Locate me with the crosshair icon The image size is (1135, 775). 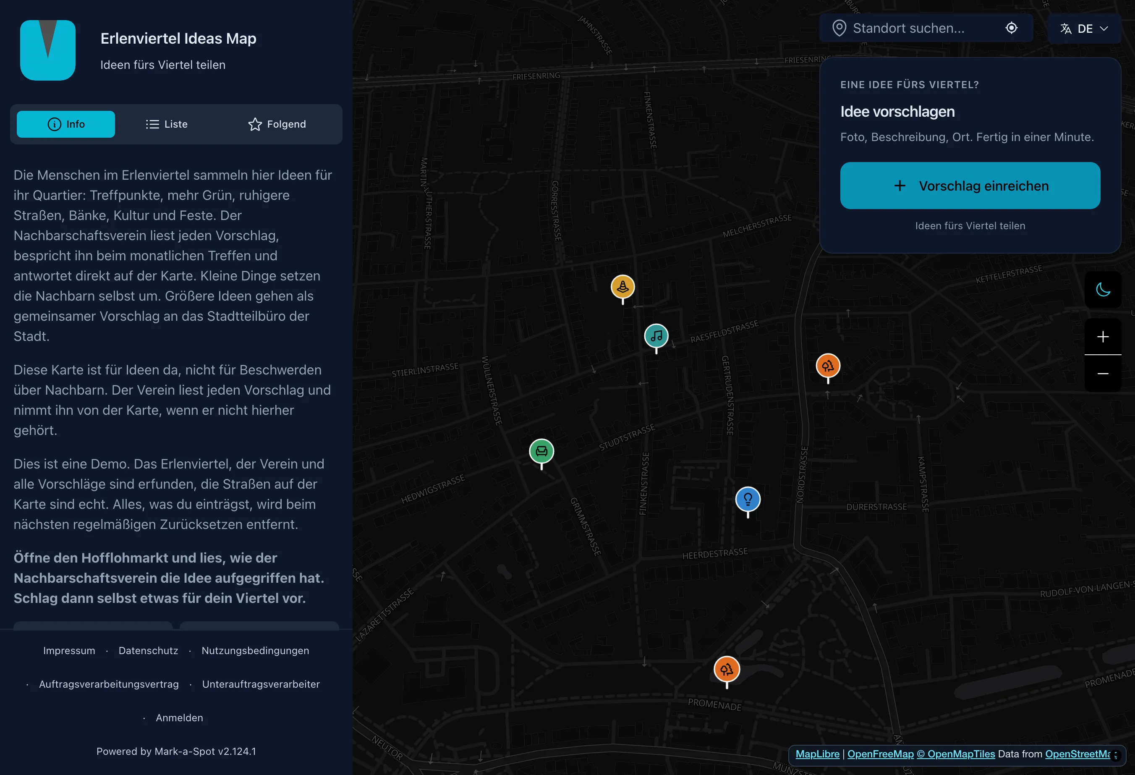(x=1012, y=28)
